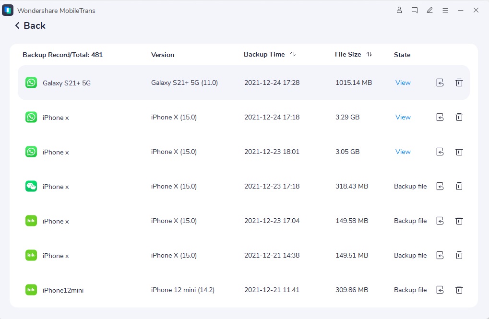Screen dimensions: 489x319
Task: Open the account profile icon
Action: tap(399, 10)
